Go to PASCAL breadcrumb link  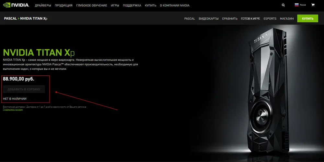(10, 18)
